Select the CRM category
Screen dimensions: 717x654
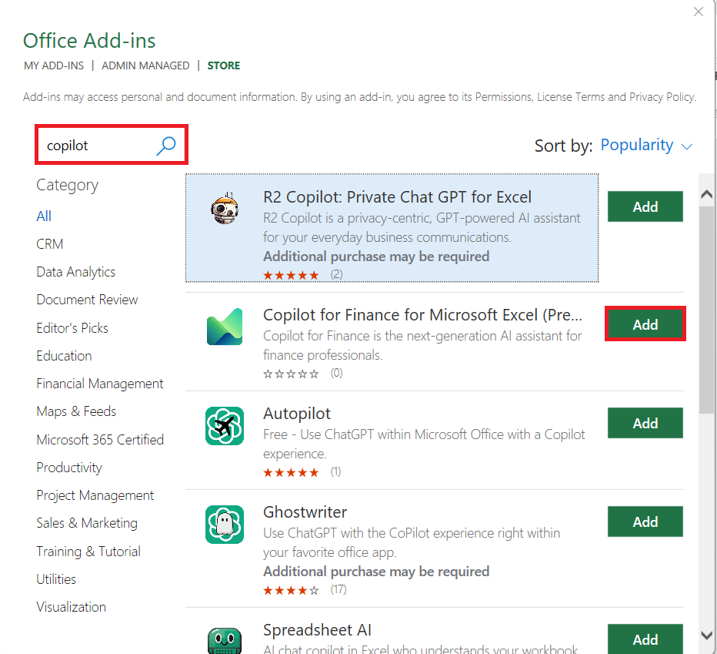[50, 244]
